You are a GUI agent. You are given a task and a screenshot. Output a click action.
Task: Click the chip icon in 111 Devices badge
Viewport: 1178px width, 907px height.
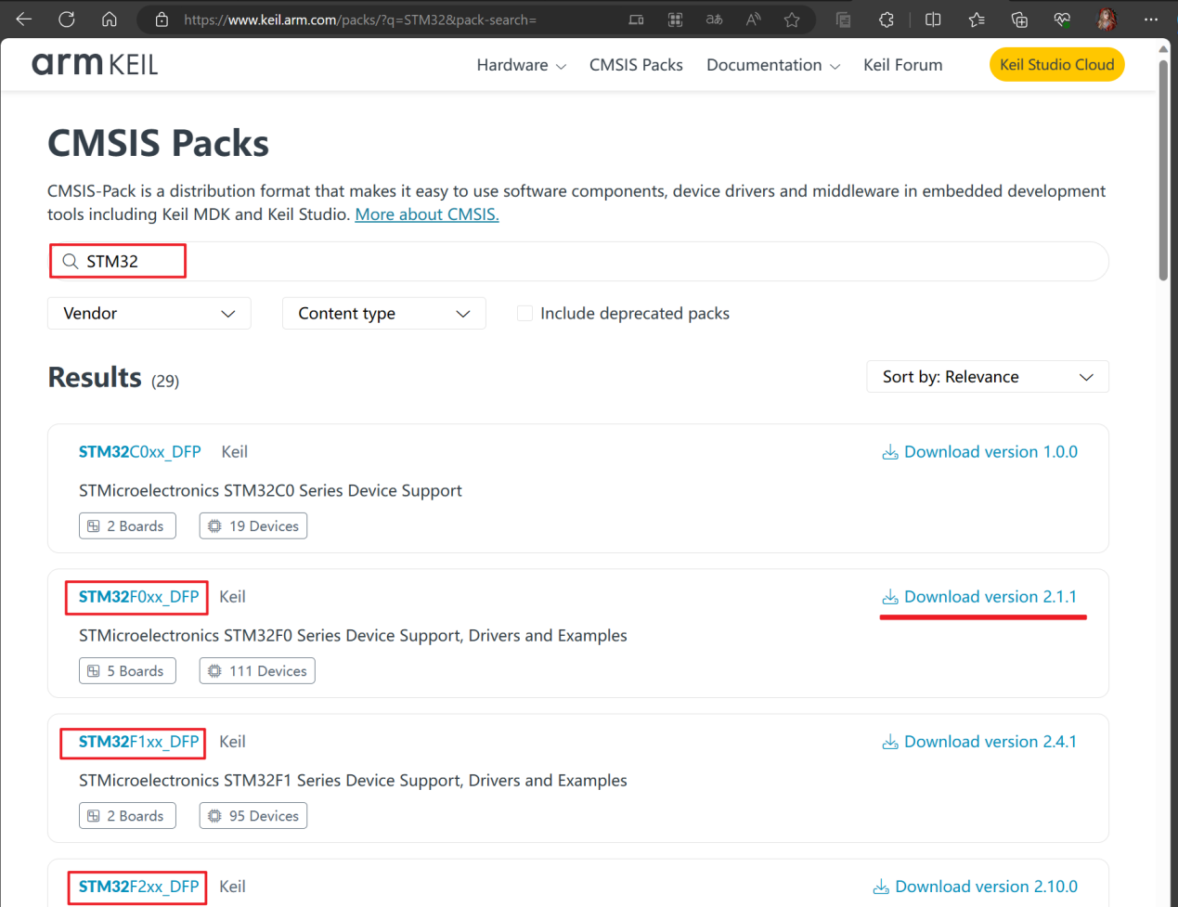pyautogui.click(x=214, y=671)
